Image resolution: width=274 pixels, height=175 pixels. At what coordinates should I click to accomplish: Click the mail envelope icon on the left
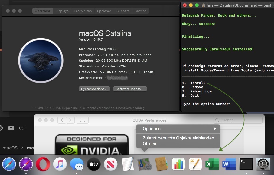click(x=11, y=128)
